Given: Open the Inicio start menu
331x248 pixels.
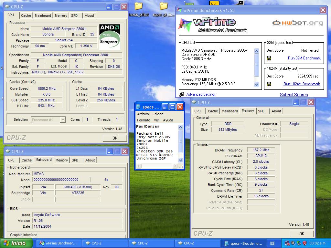Looking at the screenshot, I should [16, 243].
